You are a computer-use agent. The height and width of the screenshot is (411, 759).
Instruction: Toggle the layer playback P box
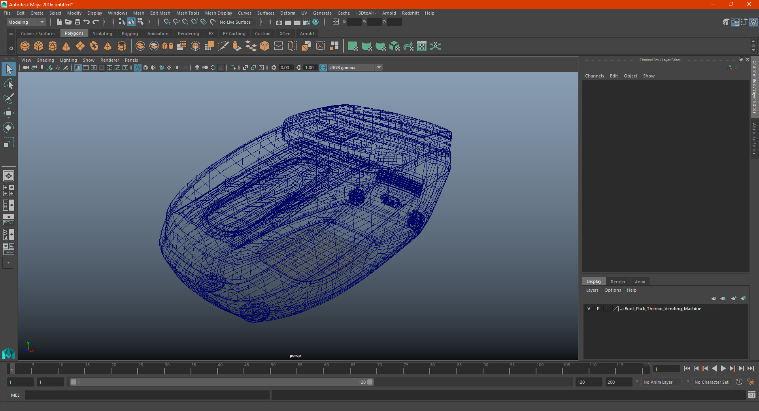click(598, 309)
